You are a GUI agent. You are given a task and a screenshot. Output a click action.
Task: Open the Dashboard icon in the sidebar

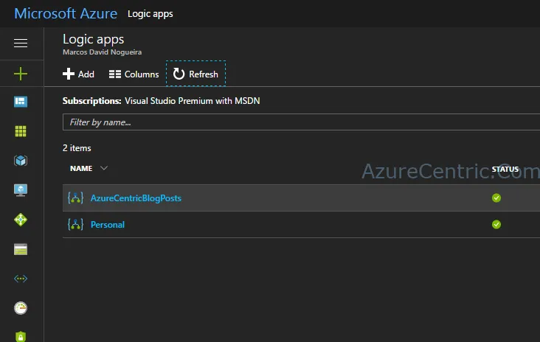pyautogui.click(x=21, y=102)
